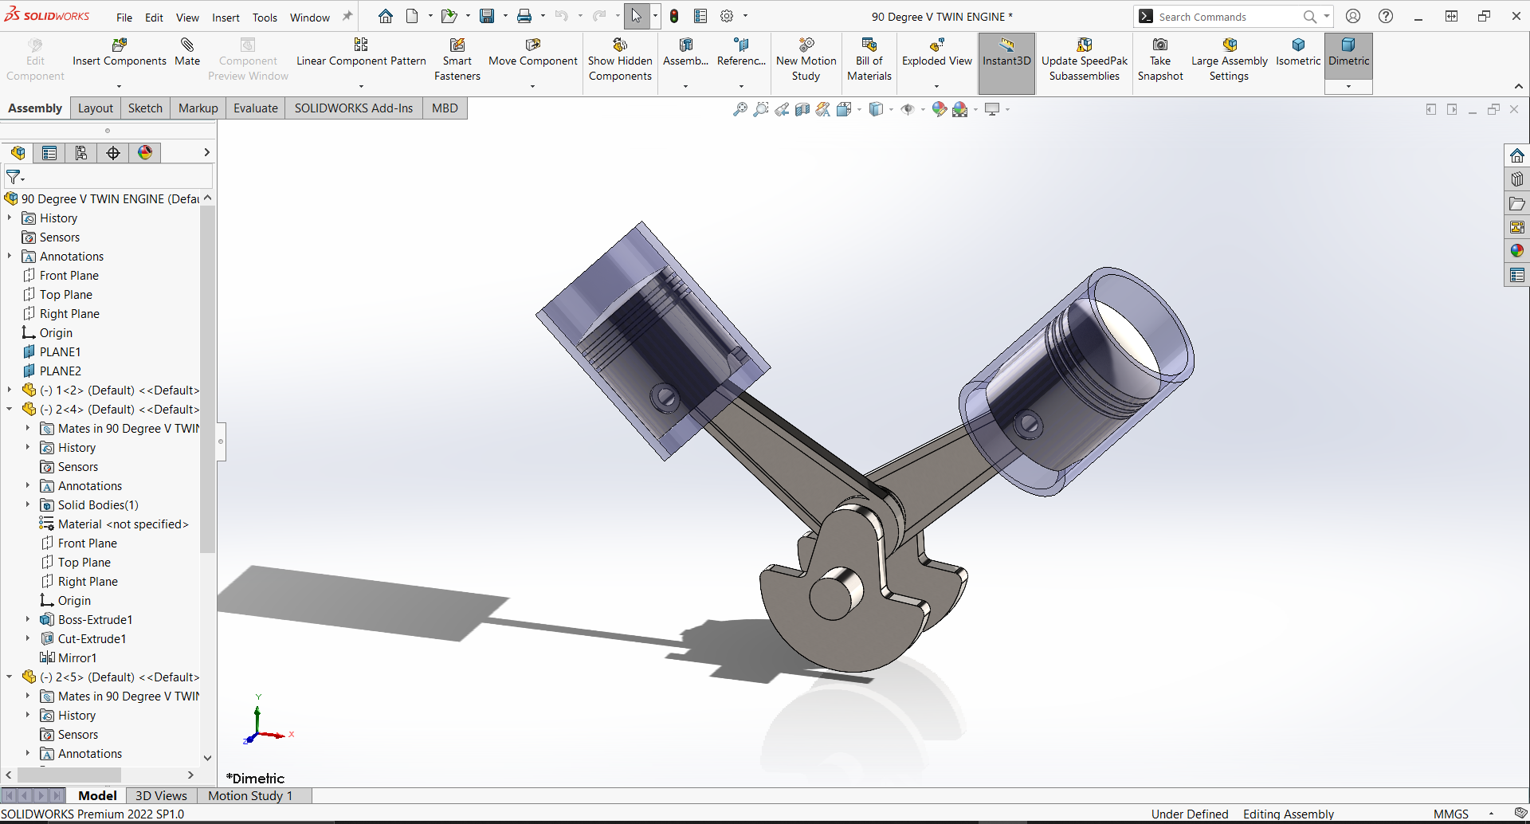Open the Bill of Materials tool

point(869,45)
